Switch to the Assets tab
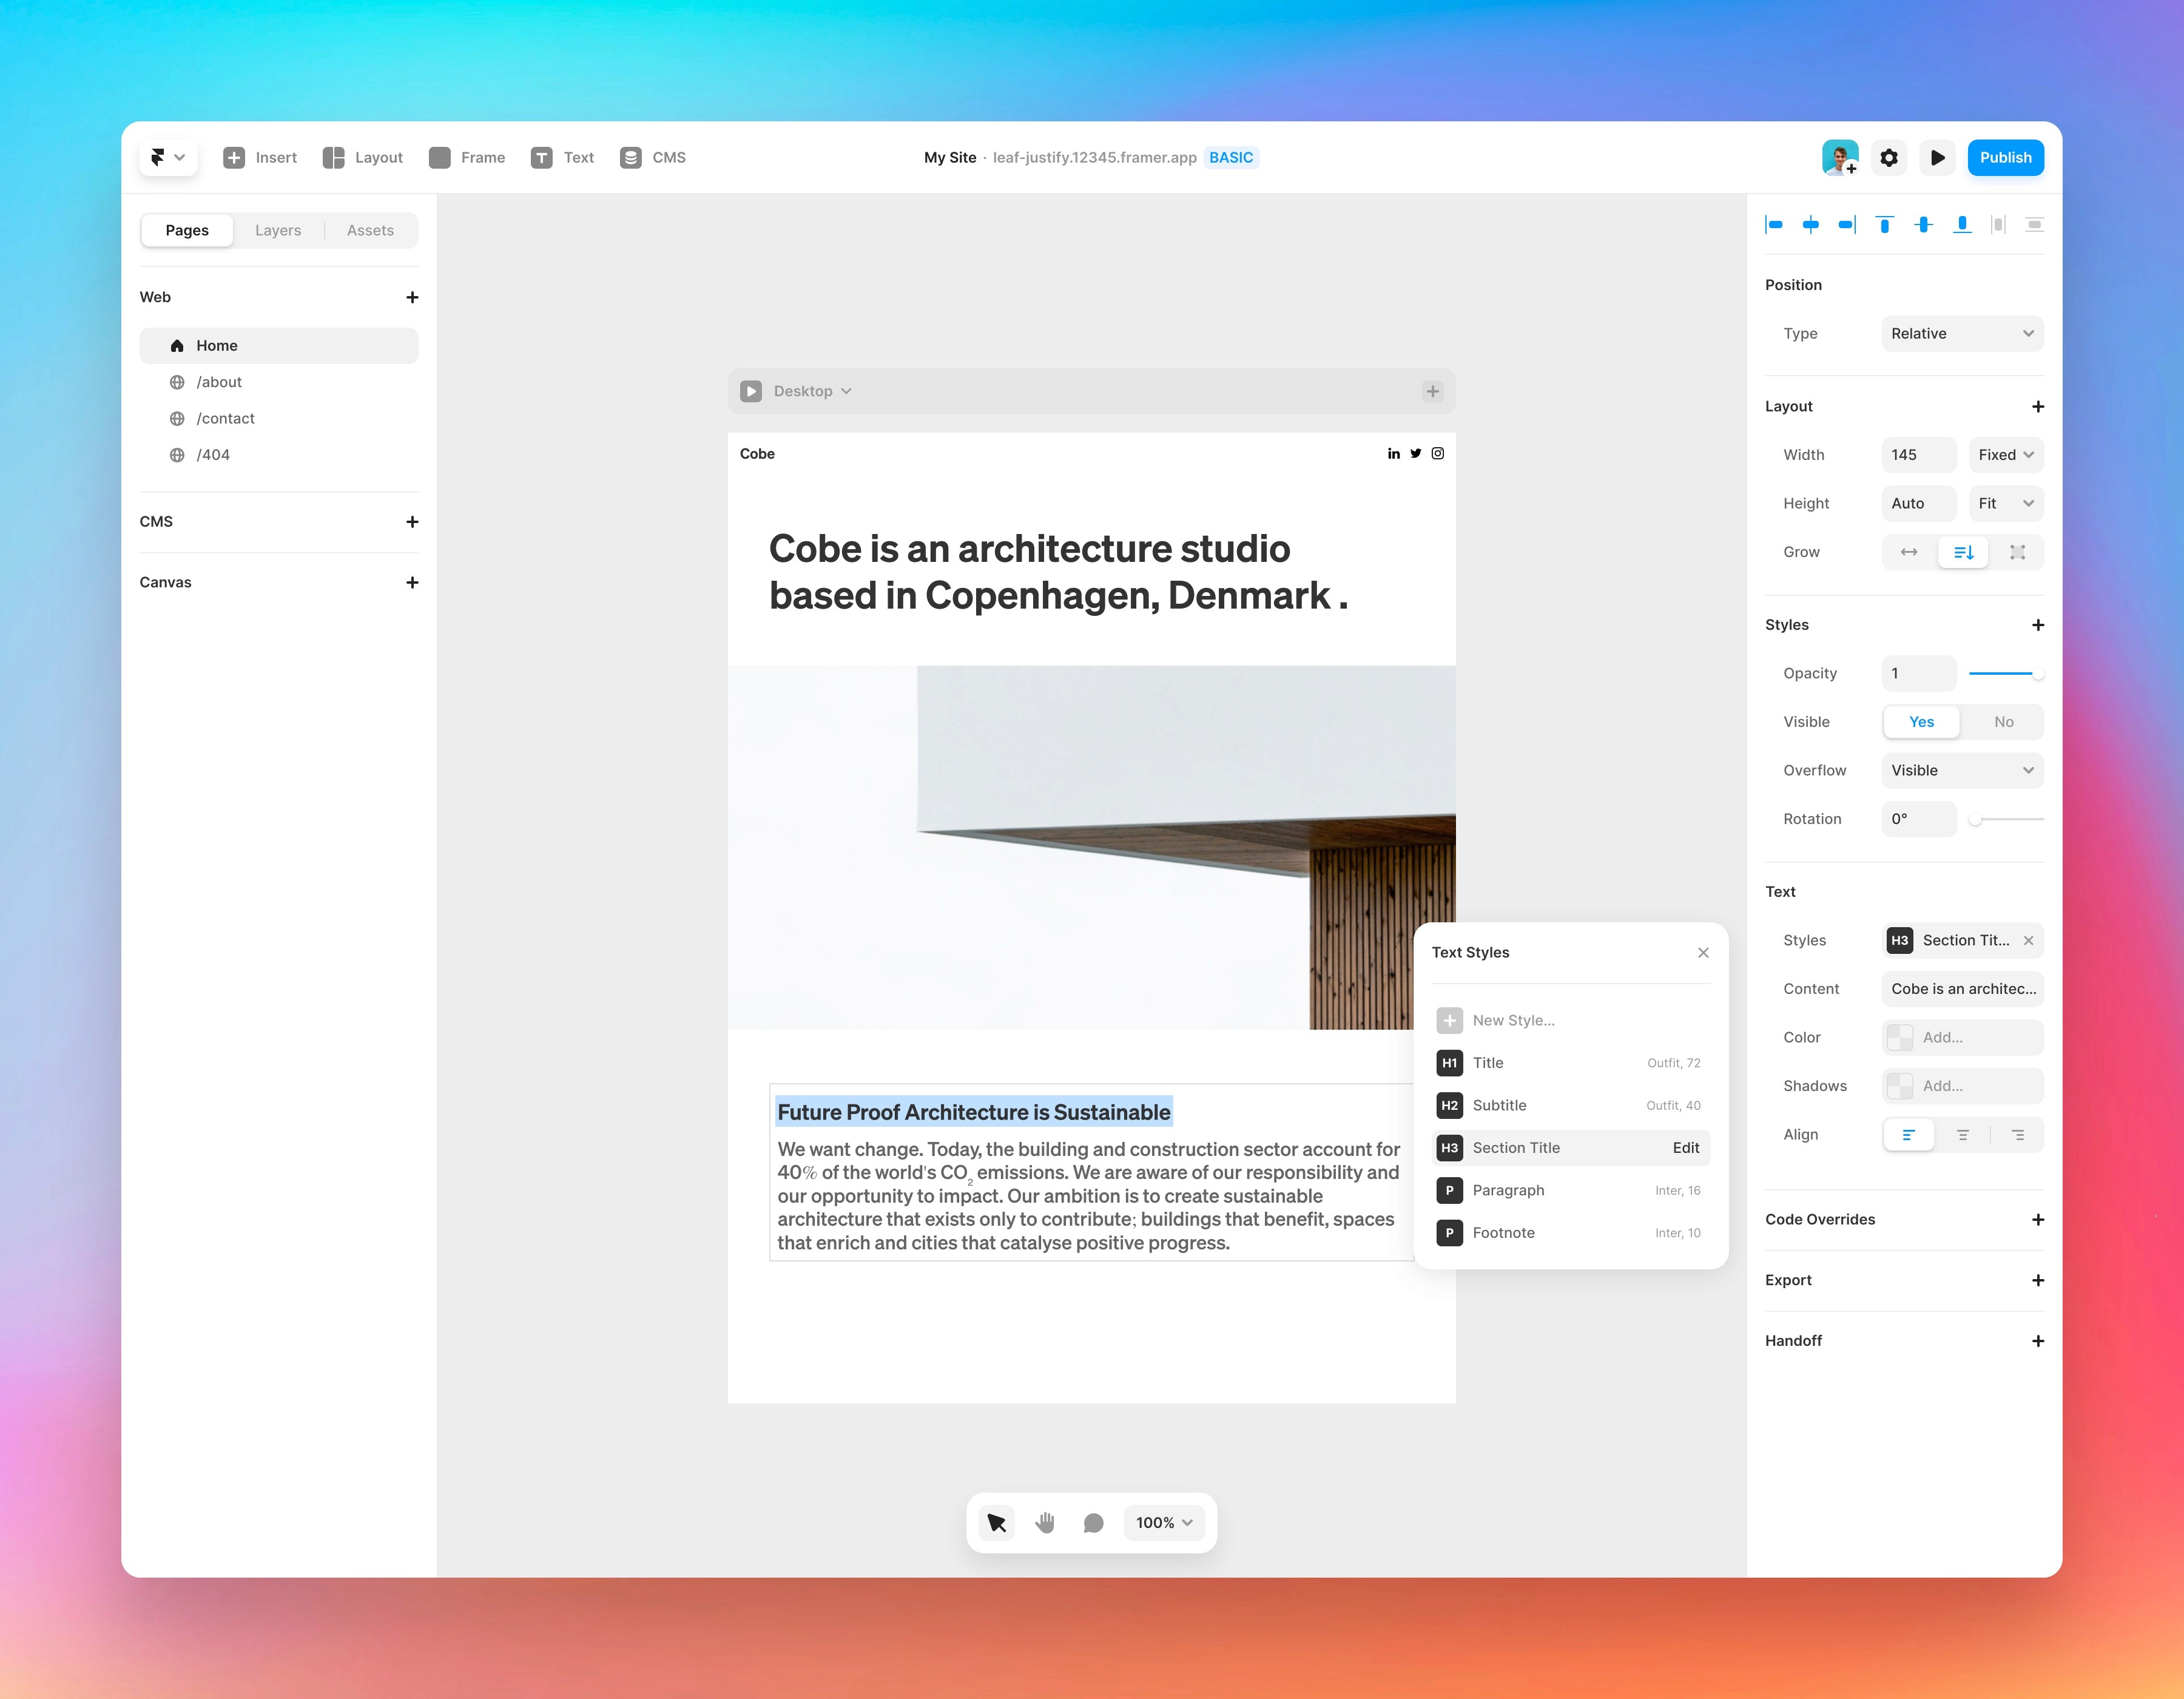Viewport: 2184px width, 1699px height. 370,230
